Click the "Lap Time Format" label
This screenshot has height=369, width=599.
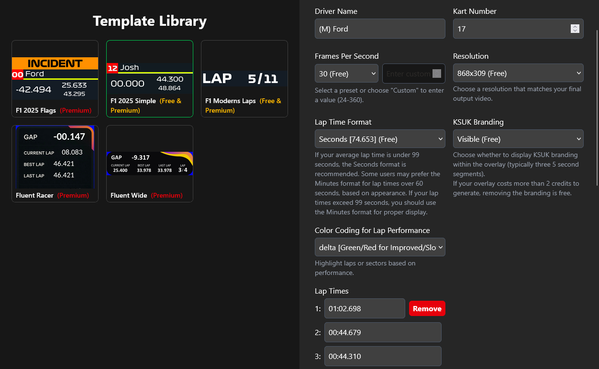[x=343, y=122]
